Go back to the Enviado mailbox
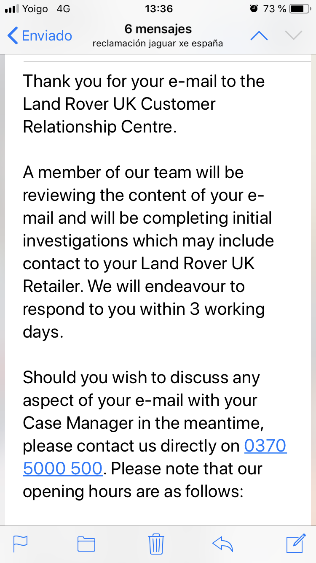This screenshot has width=316, height=563. click(40, 36)
